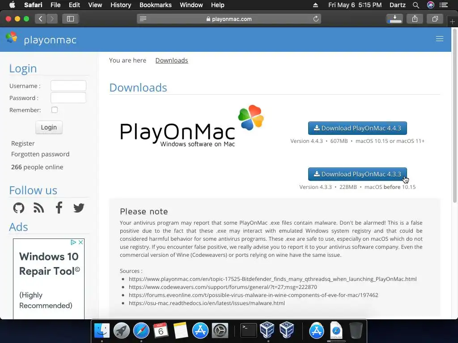Click the AdChoices triangle icon

click(74, 243)
